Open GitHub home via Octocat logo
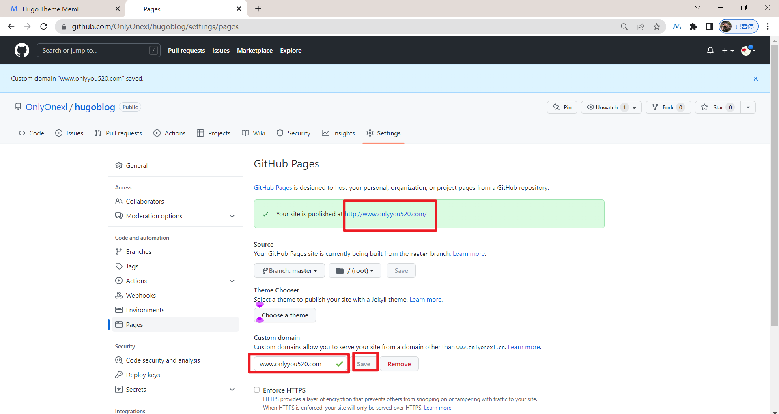779x414 pixels. click(x=22, y=50)
